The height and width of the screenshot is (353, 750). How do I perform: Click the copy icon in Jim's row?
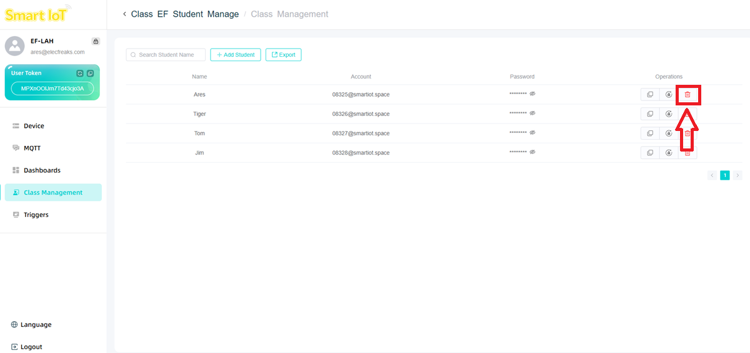pyautogui.click(x=650, y=153)
